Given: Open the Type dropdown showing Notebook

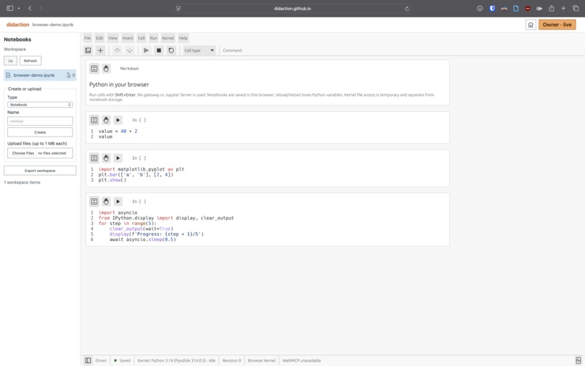Looking at the screenshot, I should 40,105.
